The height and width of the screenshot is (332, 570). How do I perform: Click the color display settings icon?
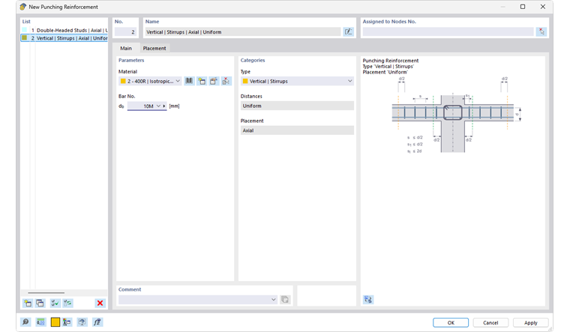click(67, 322)
